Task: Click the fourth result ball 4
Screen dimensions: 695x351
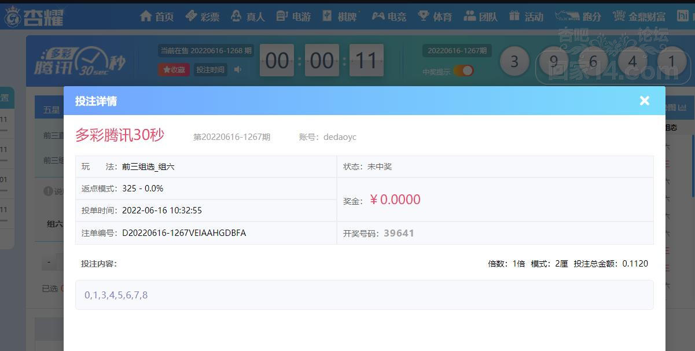Action: [x=632, y=61]
